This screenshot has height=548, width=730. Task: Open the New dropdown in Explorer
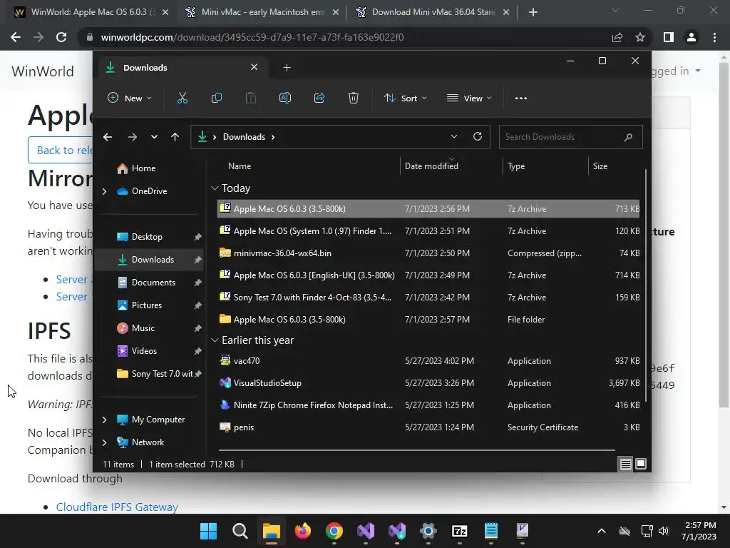(130, 98)
